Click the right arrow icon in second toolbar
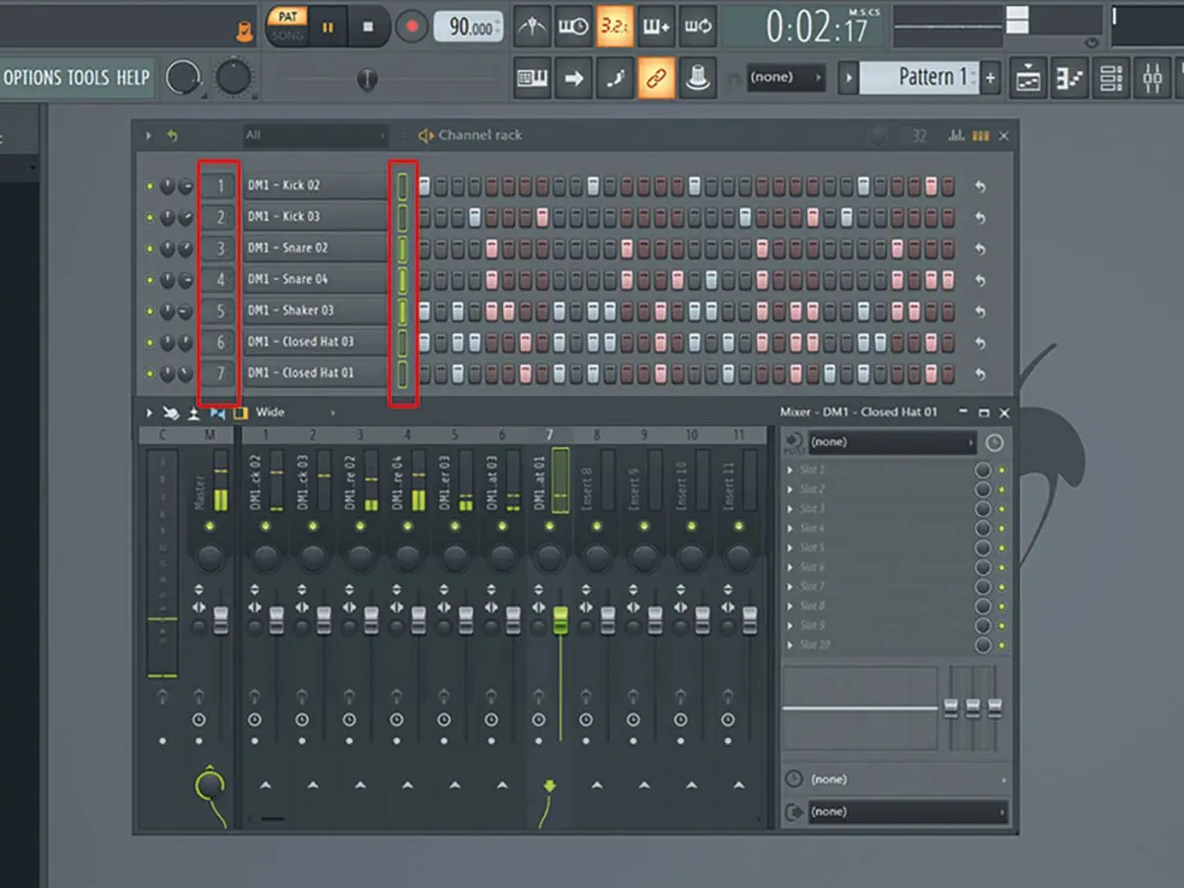1184x888 pixels. coord(573,79)
